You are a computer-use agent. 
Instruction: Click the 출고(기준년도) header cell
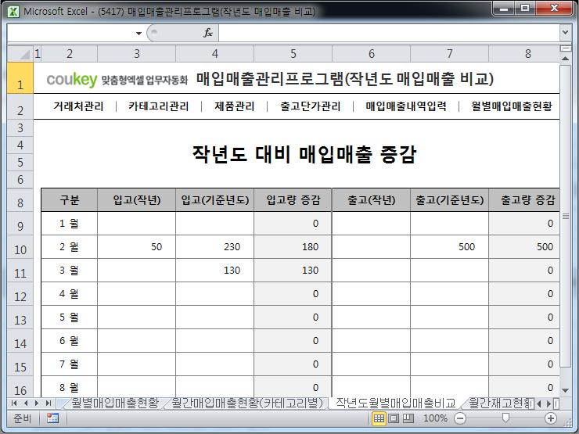(x=449, y=200)
